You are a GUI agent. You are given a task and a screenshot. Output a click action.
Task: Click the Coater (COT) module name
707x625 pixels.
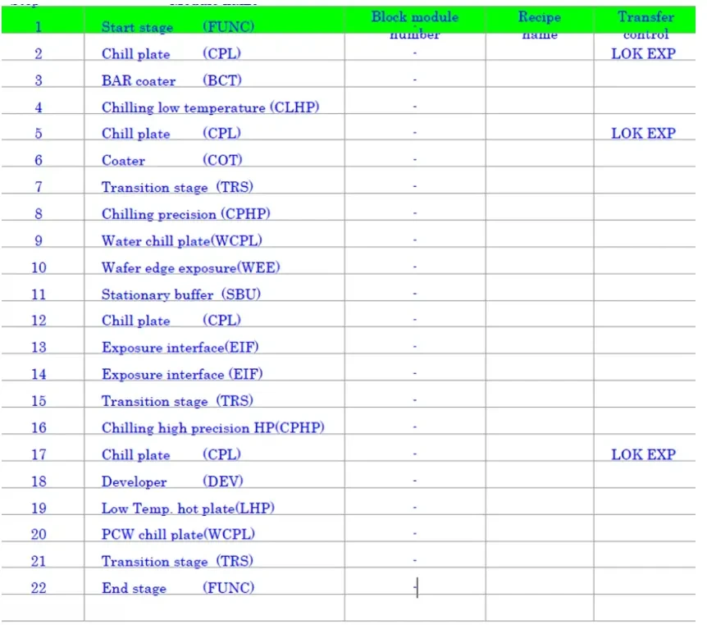tap(171, 160)
